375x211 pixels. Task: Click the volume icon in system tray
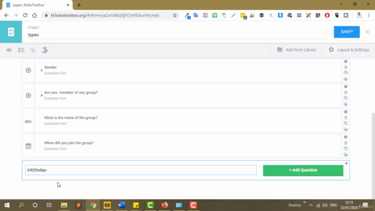(325, 205)
